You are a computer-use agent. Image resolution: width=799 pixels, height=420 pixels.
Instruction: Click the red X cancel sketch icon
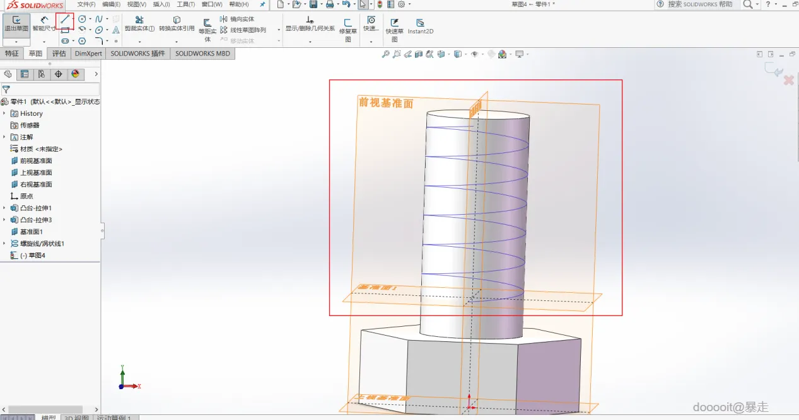(x=788, y=81)
